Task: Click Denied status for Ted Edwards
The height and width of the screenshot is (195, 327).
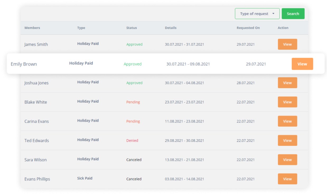Action: point(132,140)
